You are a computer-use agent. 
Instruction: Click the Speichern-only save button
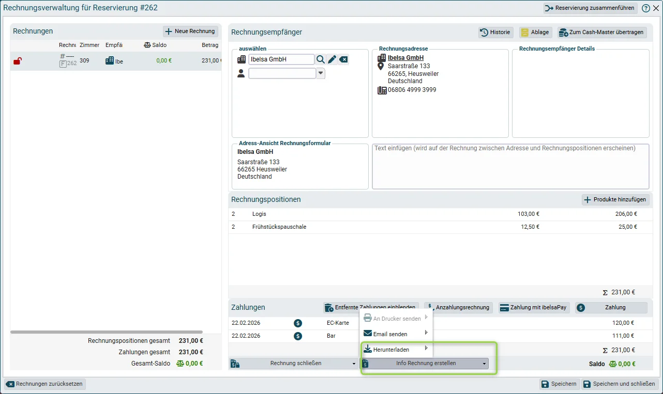[x=559, y=384]
